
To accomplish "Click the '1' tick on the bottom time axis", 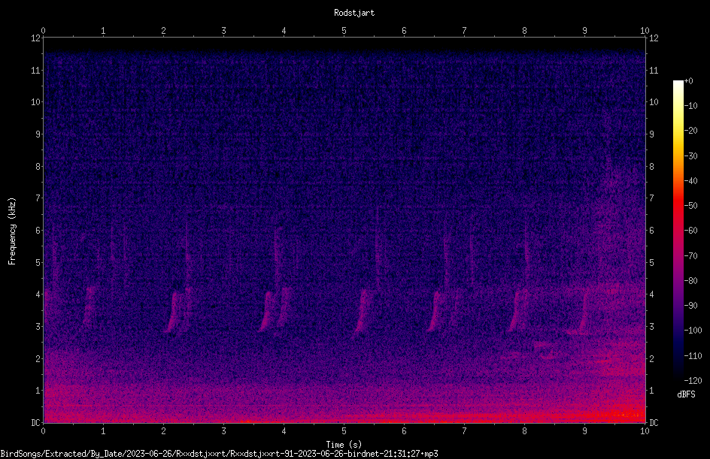I will (x=103, y=431).
